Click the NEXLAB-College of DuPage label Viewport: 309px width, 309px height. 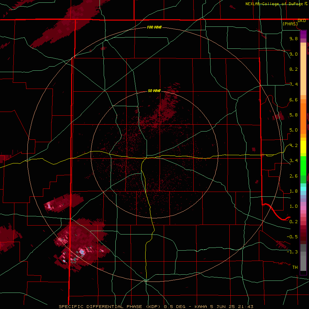[274, 4]
